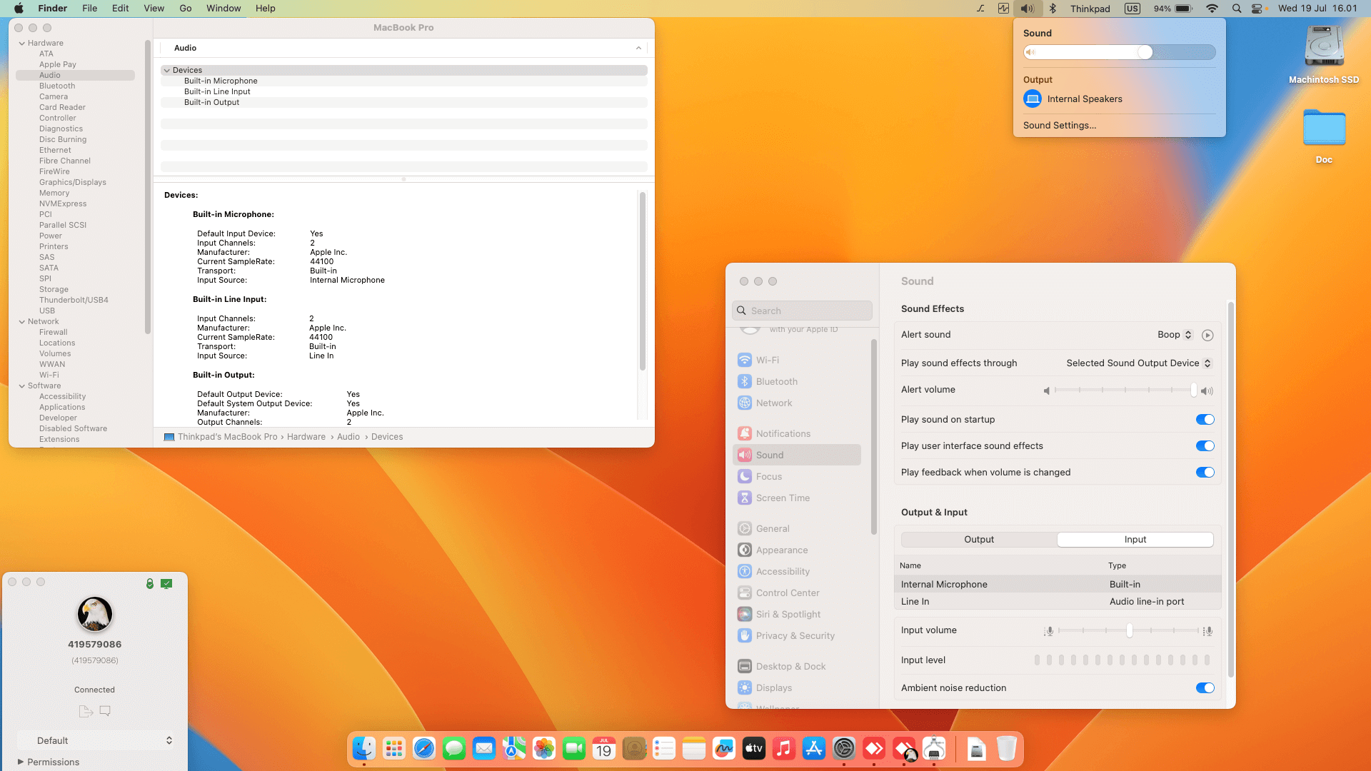Launch Maps from the Dock
Screen dimensions: 1371x771
(x=514, y=748)
